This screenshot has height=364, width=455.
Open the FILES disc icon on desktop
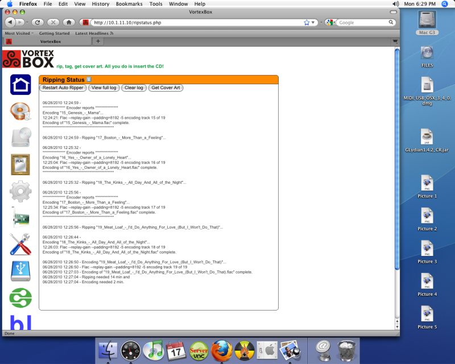(x=427, y=57)
